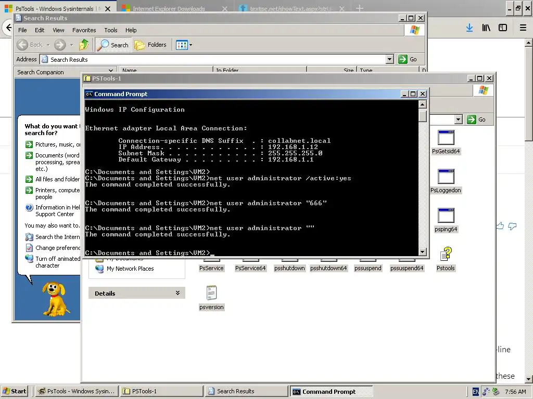This screenshot has width=533, height=399.
Task: Open the View menu in Search Results
Action: pos(58,30)
